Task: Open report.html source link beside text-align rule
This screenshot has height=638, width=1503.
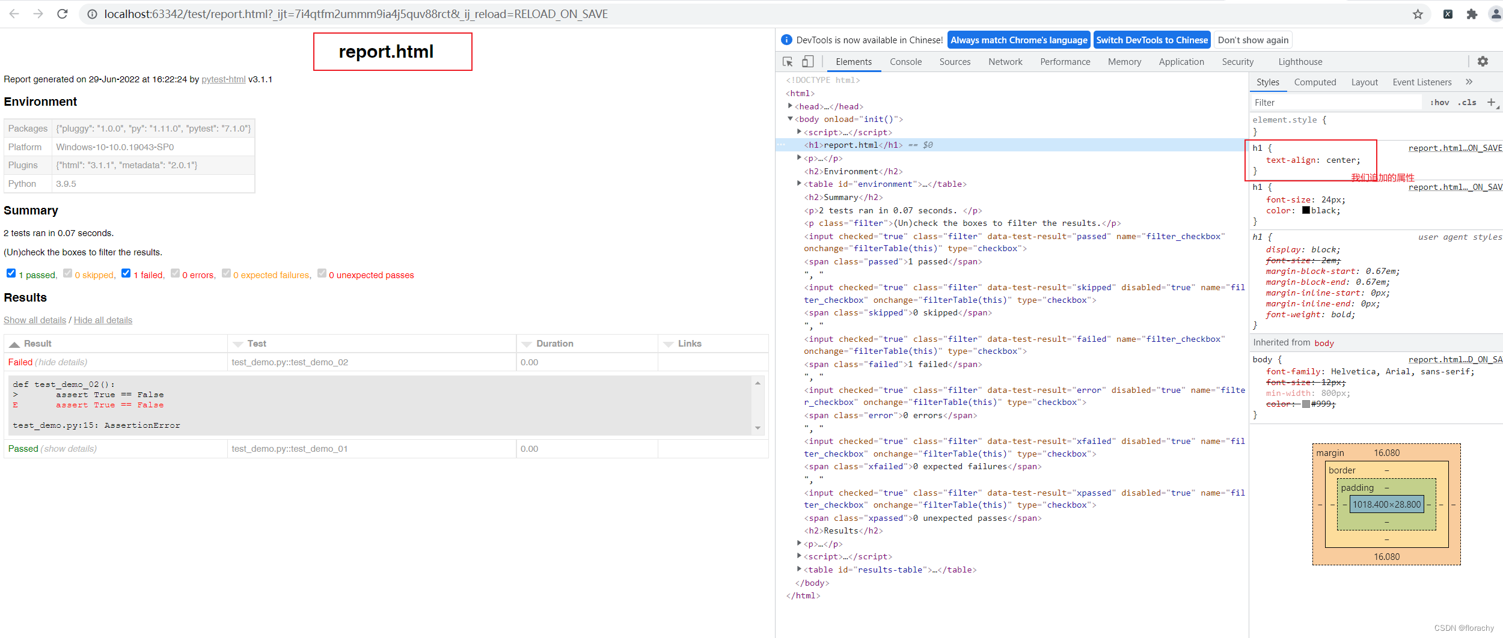Action: point(1455,148)
